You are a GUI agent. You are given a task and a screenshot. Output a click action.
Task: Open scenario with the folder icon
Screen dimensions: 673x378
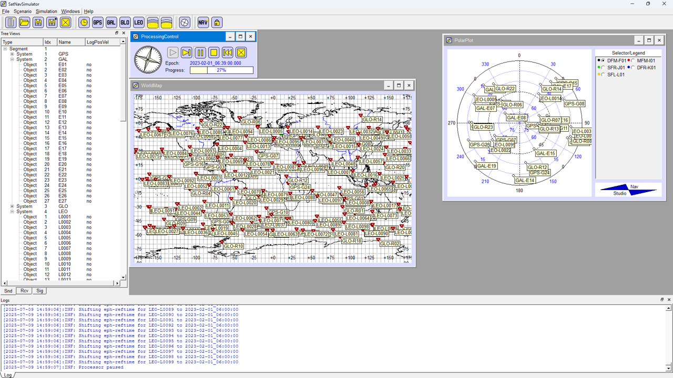[x=24, y=22]
